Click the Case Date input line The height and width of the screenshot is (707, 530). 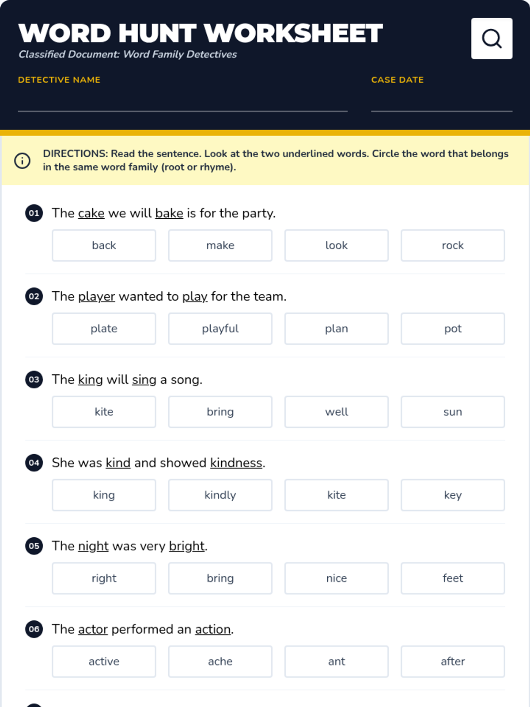441,103
